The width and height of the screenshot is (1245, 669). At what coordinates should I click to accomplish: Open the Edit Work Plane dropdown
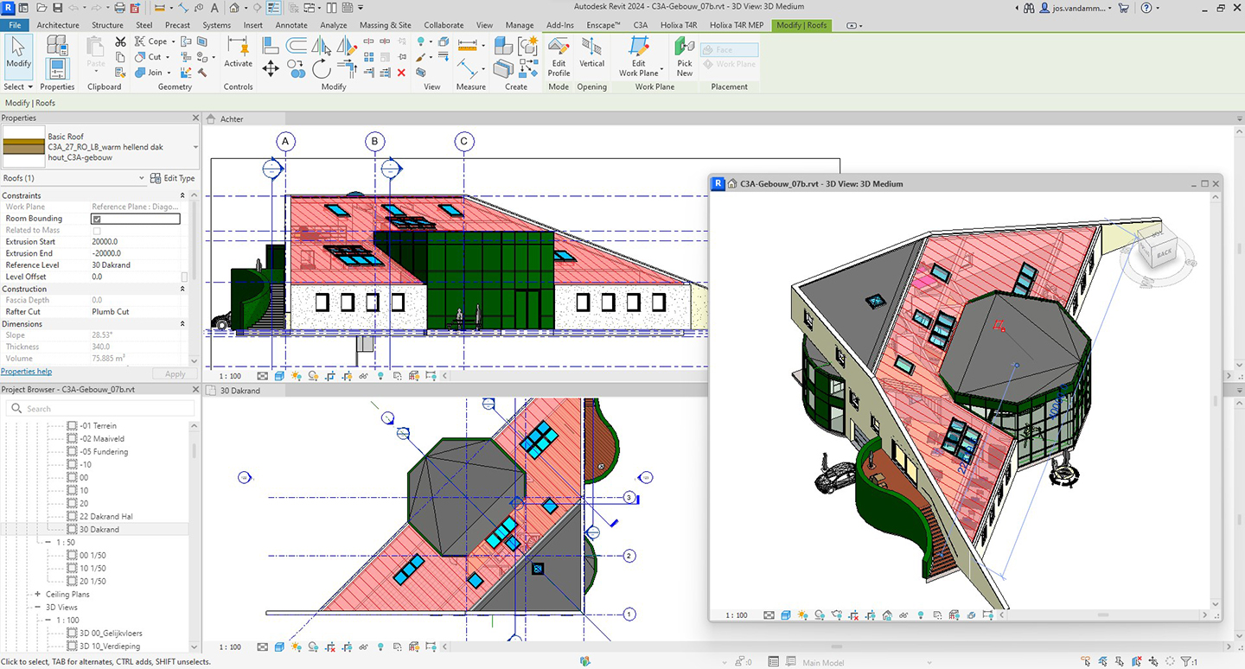tap(663, 68)
